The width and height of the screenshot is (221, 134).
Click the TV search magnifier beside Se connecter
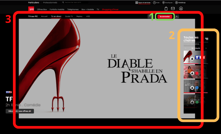(x=150, y=16)
